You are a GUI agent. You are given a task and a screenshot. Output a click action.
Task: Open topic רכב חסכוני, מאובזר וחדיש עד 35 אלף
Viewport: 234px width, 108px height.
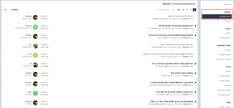pos(174,92)
